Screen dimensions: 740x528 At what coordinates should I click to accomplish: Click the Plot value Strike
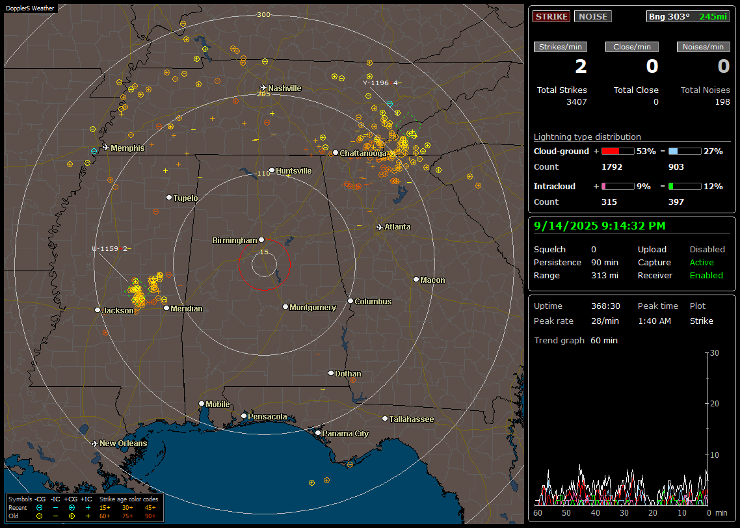(x=701, y=321)
